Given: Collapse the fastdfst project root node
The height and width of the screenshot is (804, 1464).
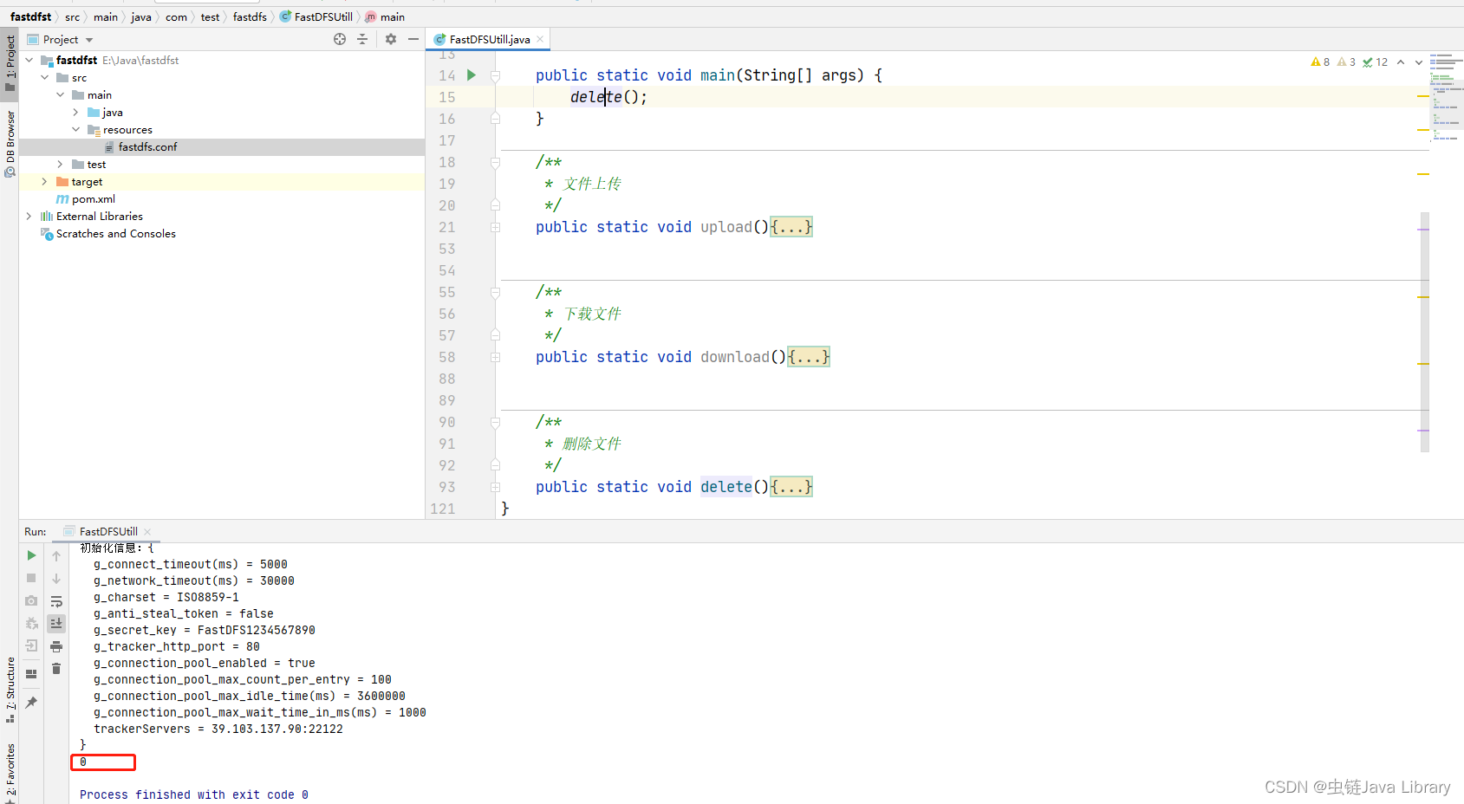Looking at the screenshot, I should coord(29,60).
